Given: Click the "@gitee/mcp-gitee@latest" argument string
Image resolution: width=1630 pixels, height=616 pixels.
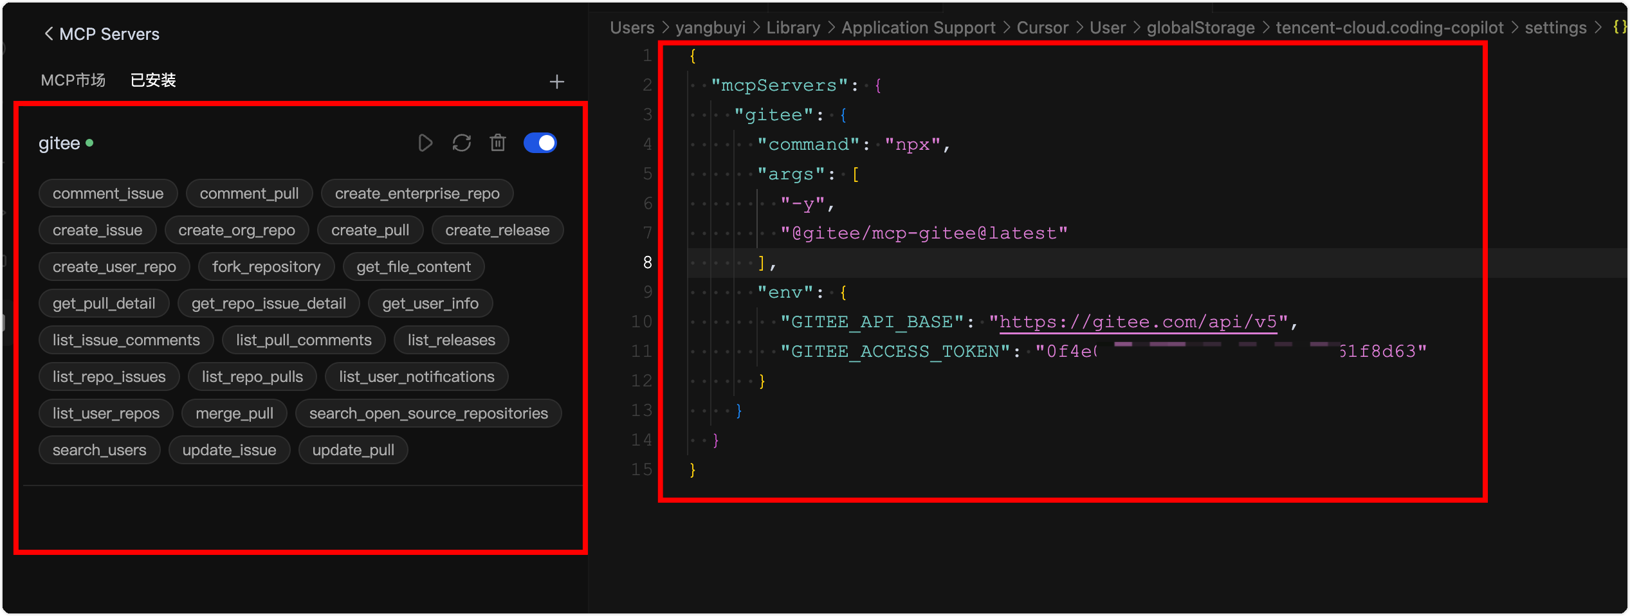Looking at the screenshot, I should coord(924,233).
